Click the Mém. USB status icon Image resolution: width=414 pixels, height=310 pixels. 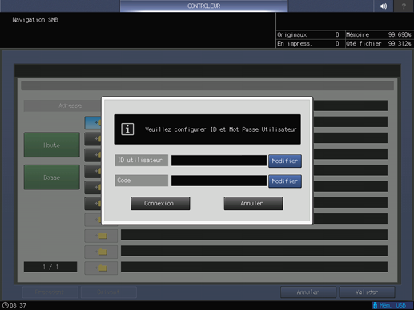tap(392, 305)
